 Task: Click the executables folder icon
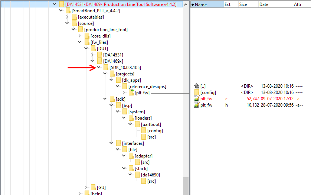click(x=74, y=17)
